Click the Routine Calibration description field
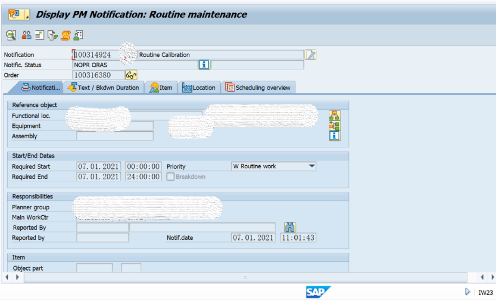The width and height of the screenshot is (496, 300). [x=221, y=55]
